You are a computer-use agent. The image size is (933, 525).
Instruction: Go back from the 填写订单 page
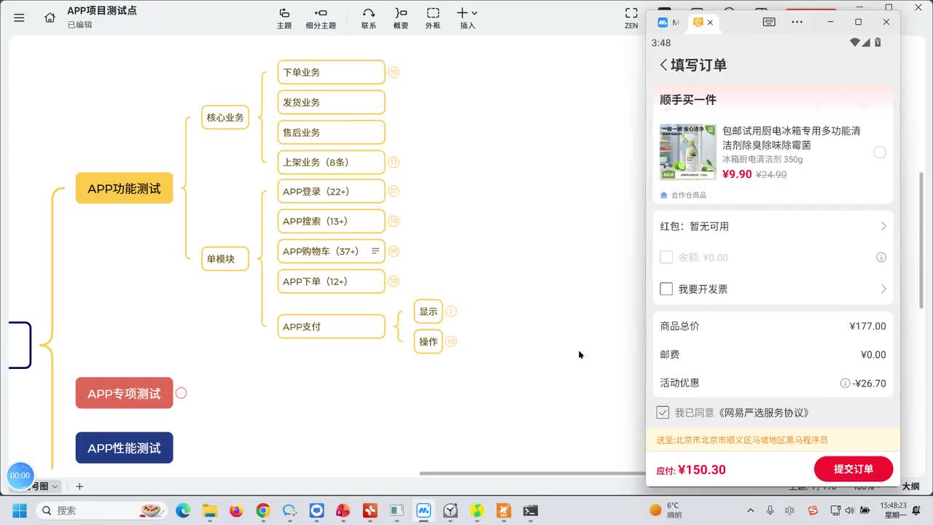663,65
